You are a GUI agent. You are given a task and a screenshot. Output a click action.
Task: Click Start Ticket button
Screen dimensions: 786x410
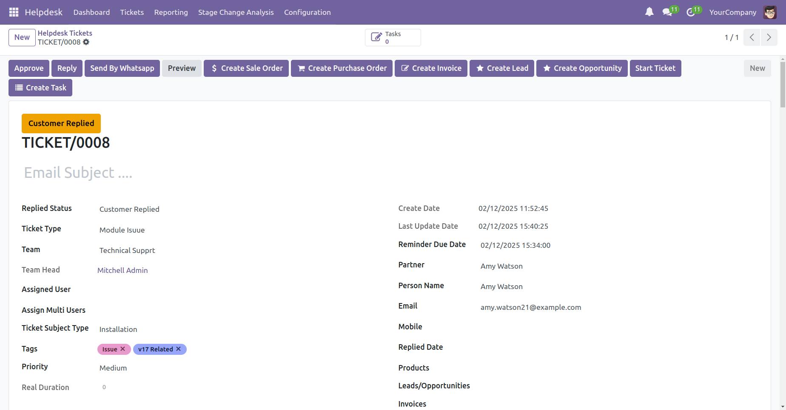[x=655, y=68]
